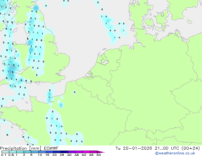This screenshot has height=156, width=202.
Task: Pick the 1–2 mm legend swatch
Action: point(20,152)
